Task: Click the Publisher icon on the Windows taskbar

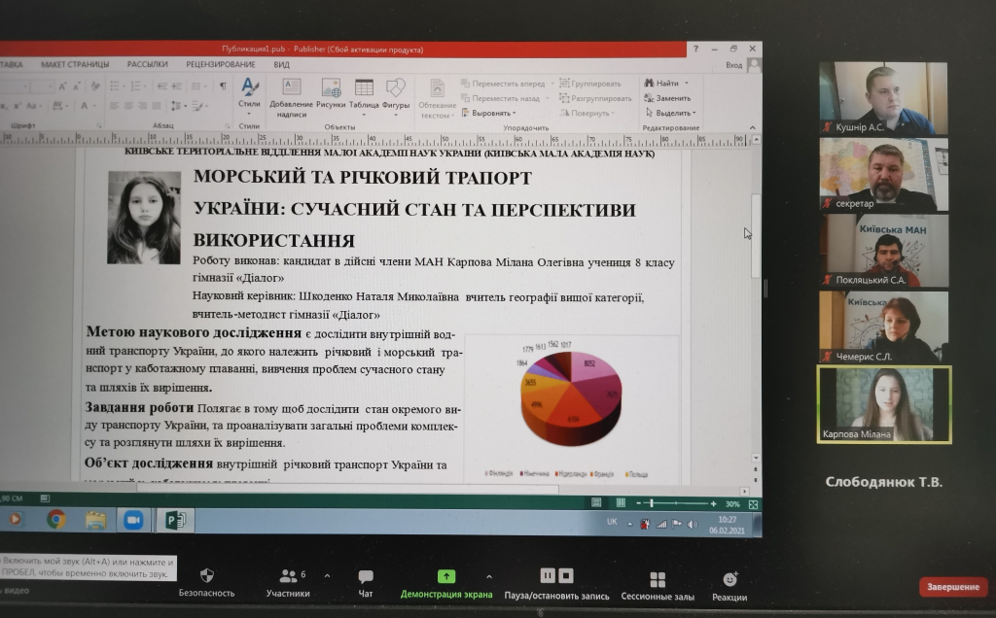Action: [x=175, y=520]
